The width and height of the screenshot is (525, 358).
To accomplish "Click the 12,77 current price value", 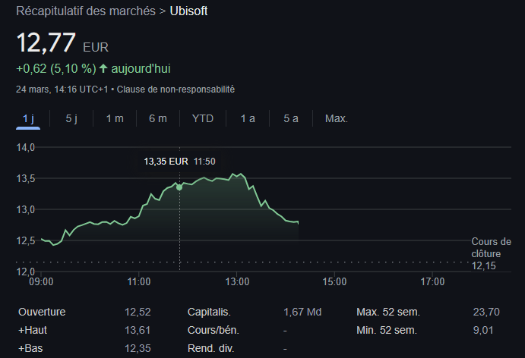I will coord(46,42).
